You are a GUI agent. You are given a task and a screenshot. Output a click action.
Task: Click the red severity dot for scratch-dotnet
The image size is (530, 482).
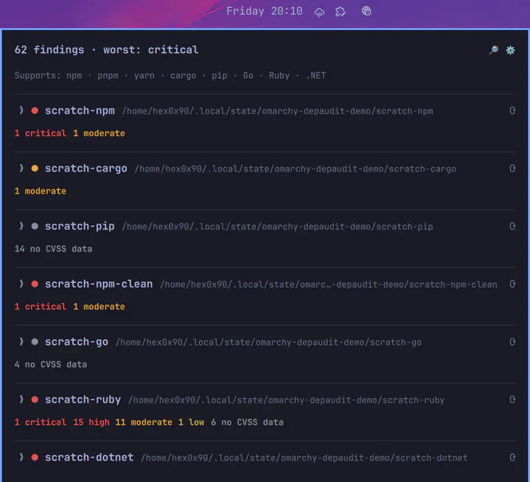35,457
